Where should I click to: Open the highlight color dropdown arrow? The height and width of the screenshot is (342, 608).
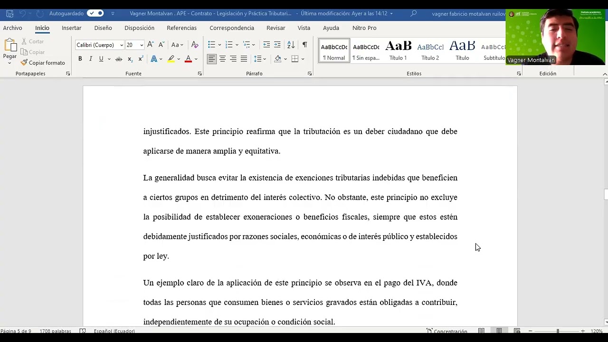click(179, 59)
